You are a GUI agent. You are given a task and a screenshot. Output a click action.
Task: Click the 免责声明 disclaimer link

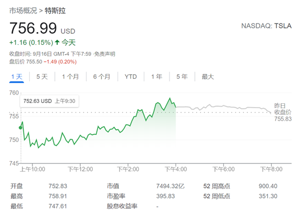(105, 54)
